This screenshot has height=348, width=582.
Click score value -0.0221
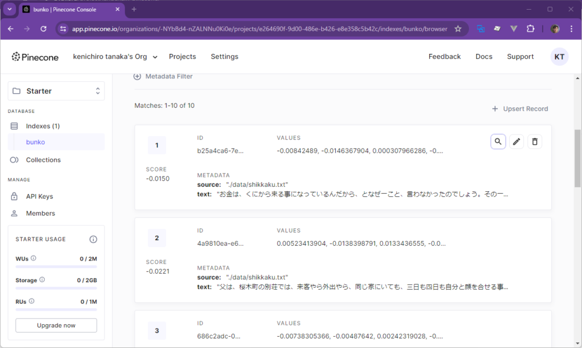tap(158, 271)
